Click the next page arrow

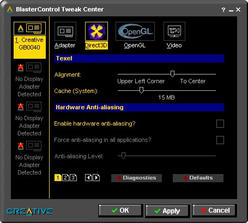(96, 178)
